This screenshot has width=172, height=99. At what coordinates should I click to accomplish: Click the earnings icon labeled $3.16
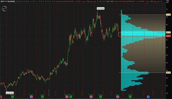pyautogui.click(x=118, y=97)
